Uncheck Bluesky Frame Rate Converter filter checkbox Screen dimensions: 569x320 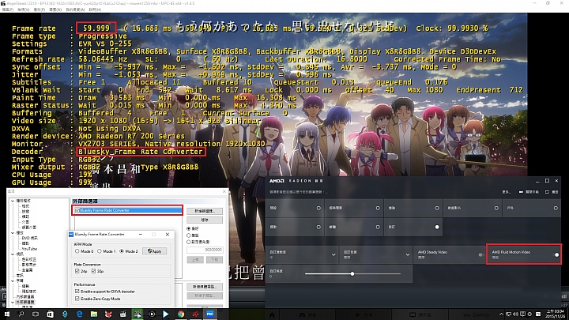pos(77,210)
